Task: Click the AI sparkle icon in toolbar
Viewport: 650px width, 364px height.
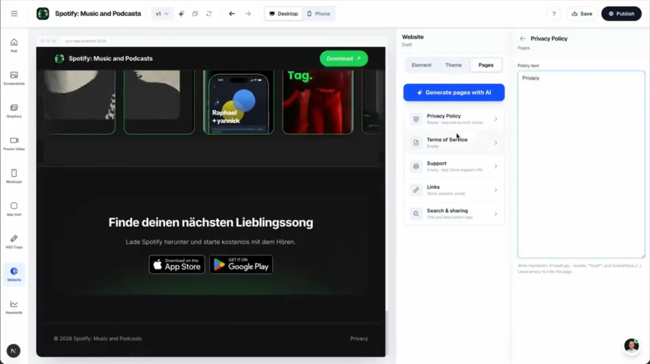Action: (181, 14)
